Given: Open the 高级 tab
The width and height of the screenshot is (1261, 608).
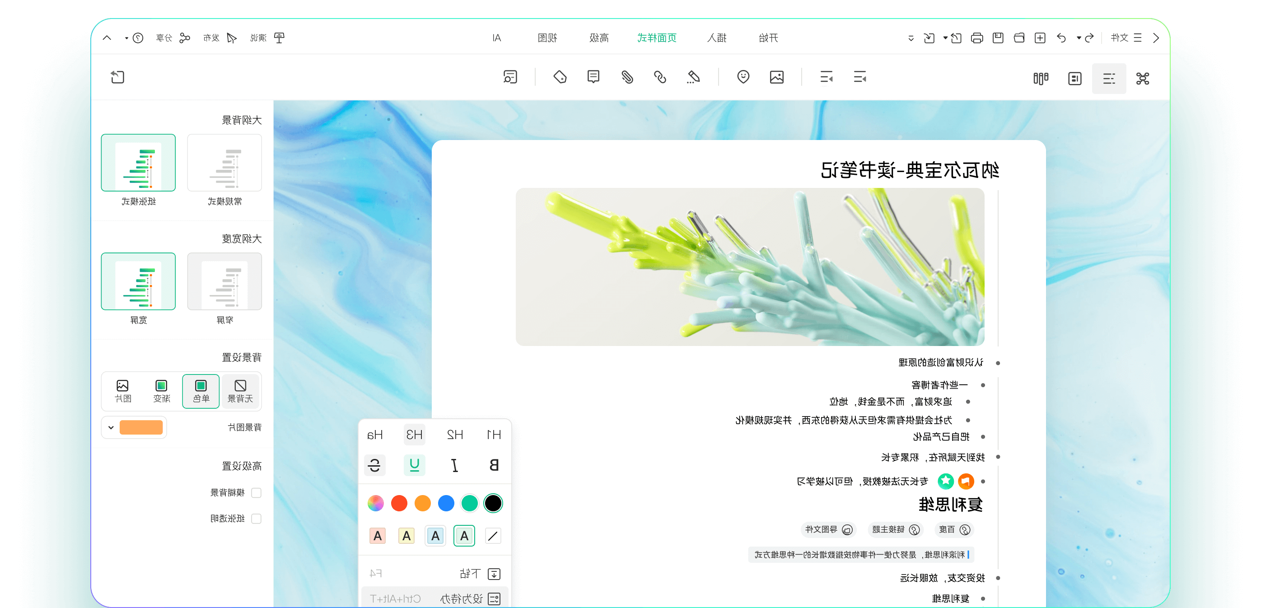Looking at the screenshot, I should coord(599,37).
